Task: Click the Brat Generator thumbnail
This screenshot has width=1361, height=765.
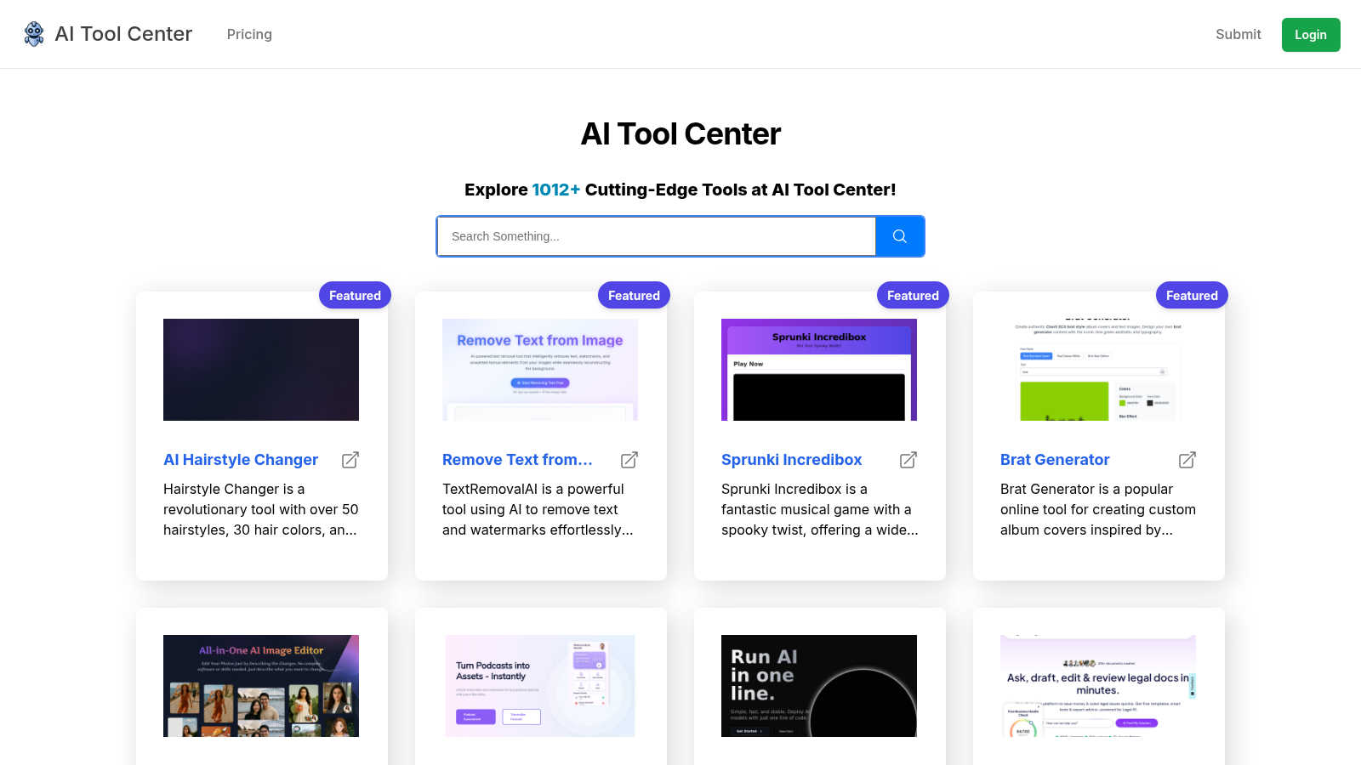Action: 1098,370
